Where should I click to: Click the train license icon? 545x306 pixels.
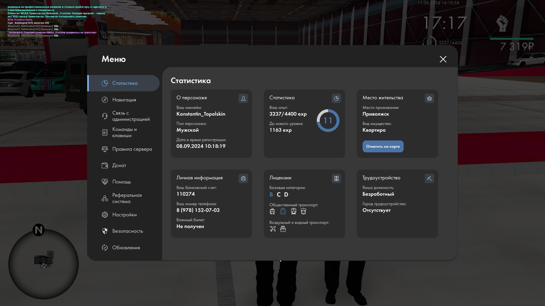293,211
